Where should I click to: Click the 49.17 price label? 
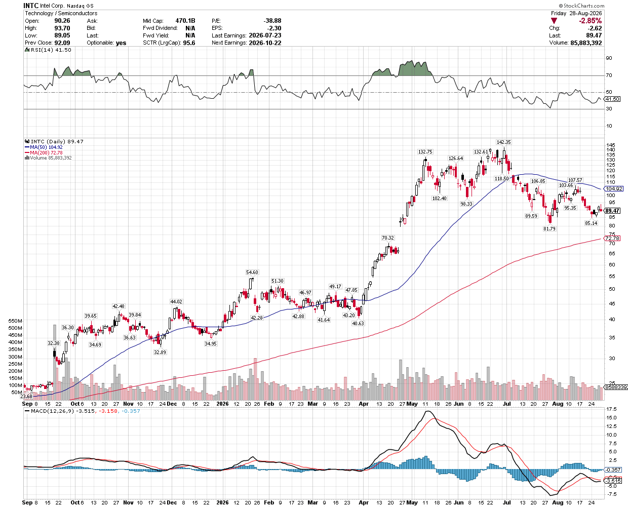pos(335,287)
